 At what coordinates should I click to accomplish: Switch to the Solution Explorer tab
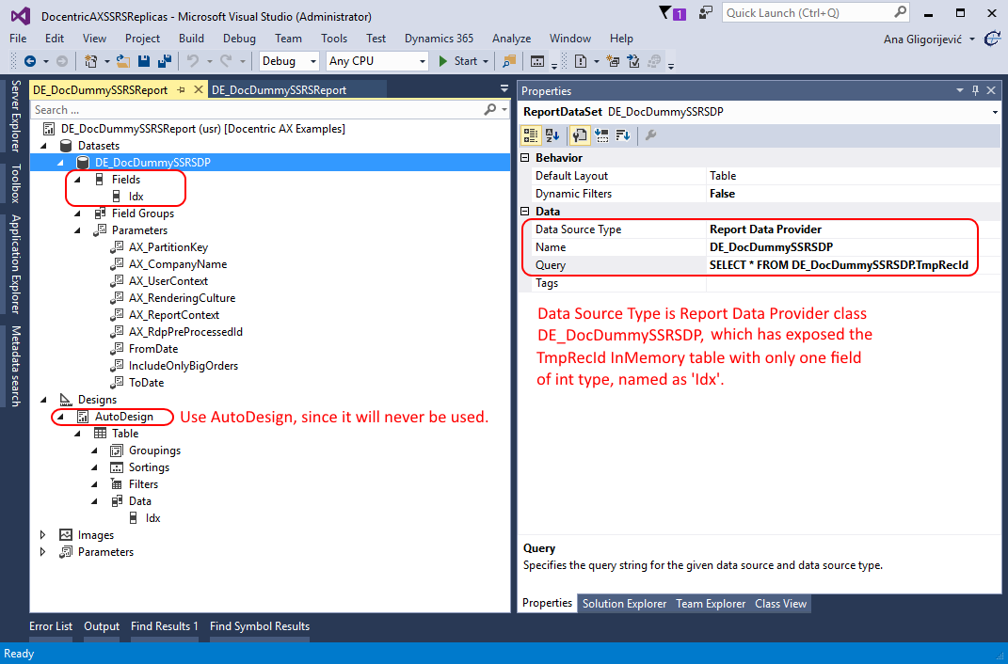(624, 604)
